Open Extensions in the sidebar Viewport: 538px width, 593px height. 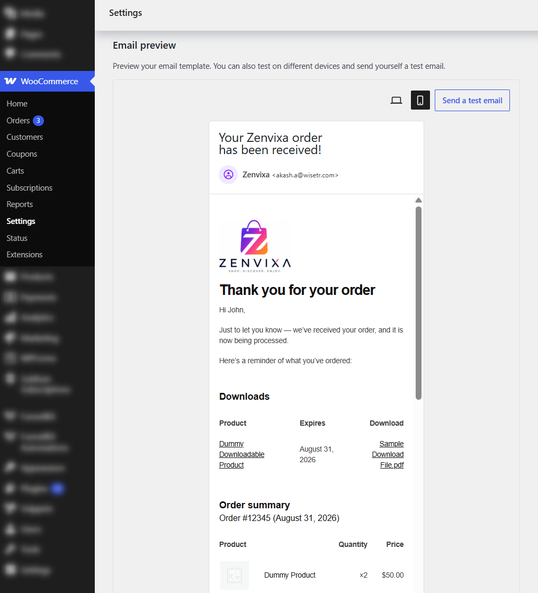tap(24, 255)
